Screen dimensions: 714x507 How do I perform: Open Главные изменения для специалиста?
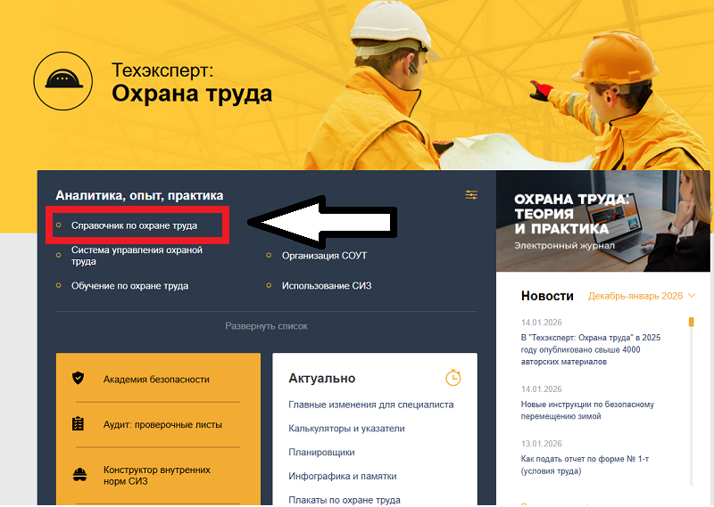pyautogui.click(x=370, y=405)
